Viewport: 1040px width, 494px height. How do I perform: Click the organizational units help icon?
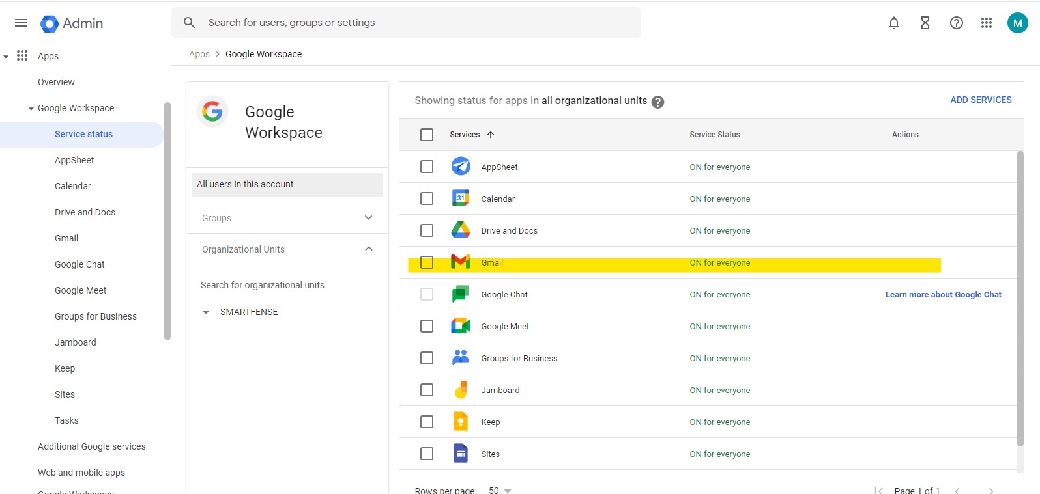[658, 102]
